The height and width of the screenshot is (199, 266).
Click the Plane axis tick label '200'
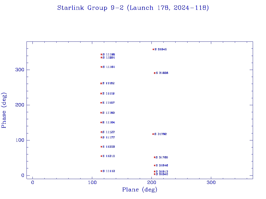tap(152, 183)
